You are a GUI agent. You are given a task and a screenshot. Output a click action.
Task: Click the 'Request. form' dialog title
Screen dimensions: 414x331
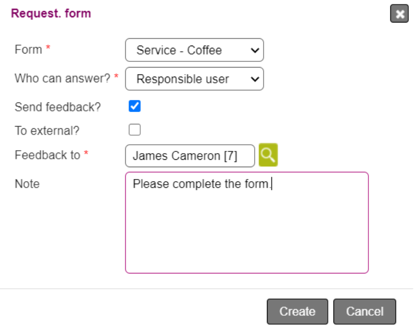(51, 14)
